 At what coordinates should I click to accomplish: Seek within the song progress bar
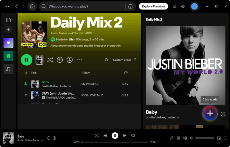[x=115, y=142]
